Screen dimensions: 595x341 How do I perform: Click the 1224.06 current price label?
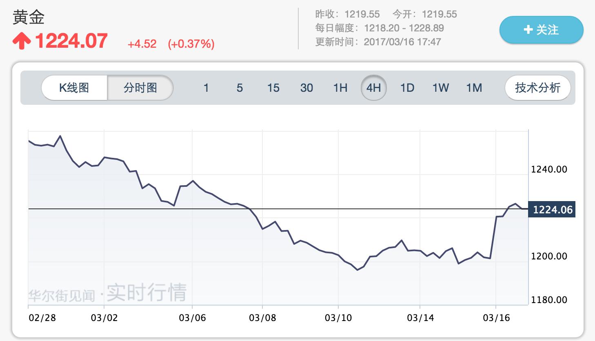pyautogui.click(x=553, y=210)
